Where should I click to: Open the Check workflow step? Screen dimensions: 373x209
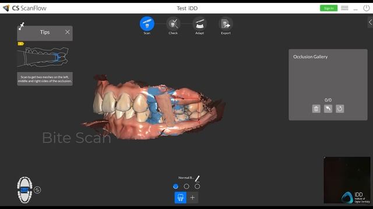(173, 24)
